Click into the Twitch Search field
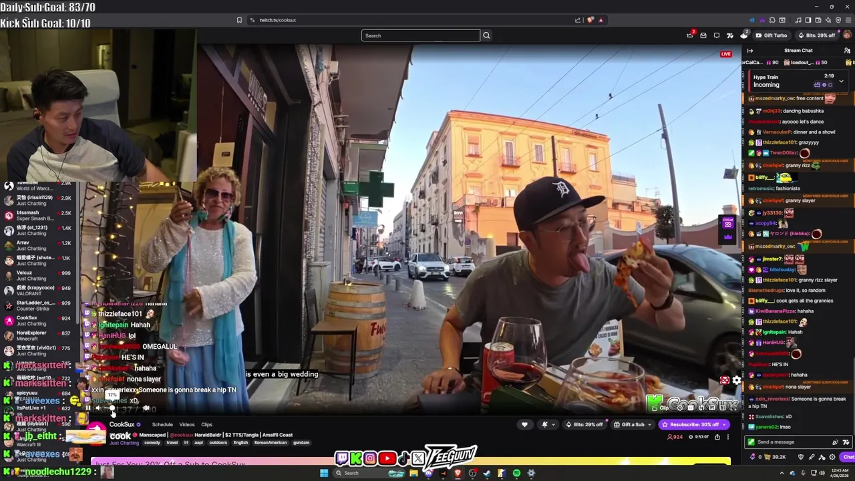The image size is (855, 481). click(x=420, y=35)
